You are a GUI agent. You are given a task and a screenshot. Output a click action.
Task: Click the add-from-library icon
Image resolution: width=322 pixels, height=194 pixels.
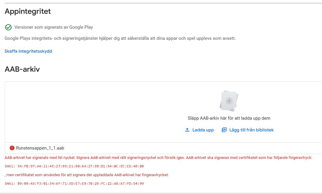[224, 130]
